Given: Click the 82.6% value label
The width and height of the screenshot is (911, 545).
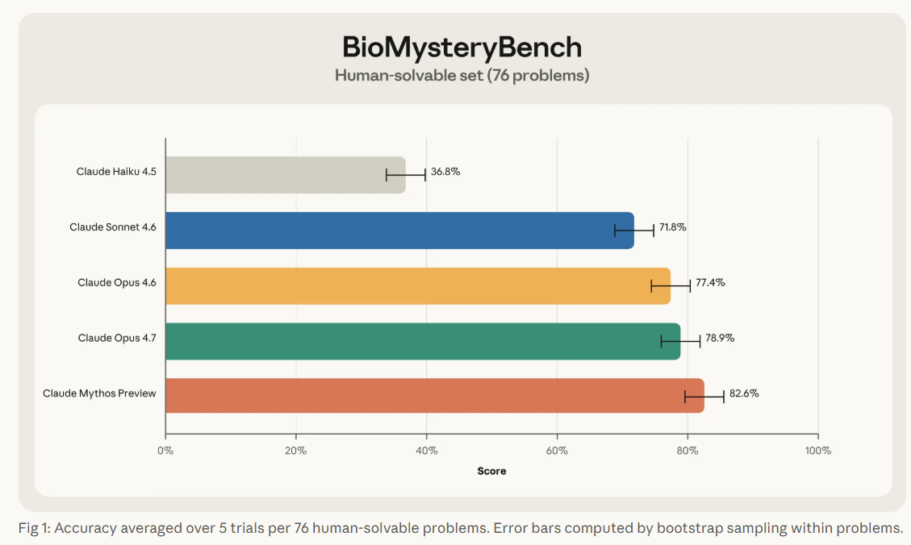Looking at the screenshot, I should click(744, 393).
